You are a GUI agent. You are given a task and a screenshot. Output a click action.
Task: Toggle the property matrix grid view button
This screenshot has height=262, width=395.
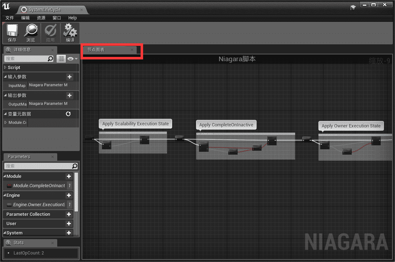click(61, 59)
